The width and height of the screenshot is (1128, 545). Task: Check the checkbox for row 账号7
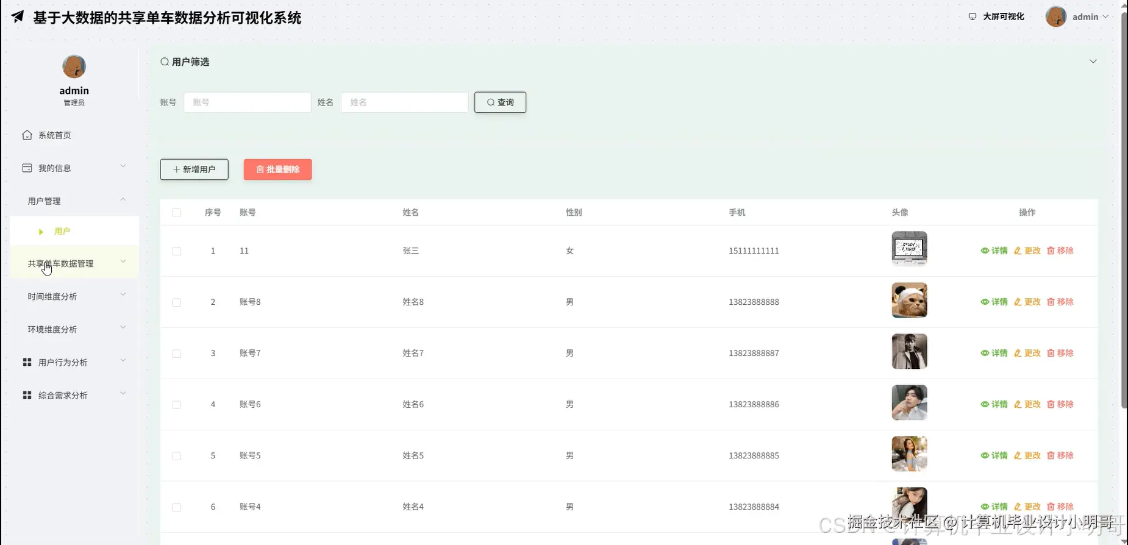(176, 353)
